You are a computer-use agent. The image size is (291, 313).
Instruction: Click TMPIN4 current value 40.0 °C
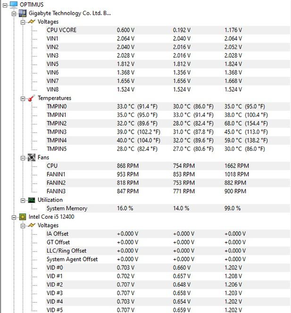pyautogui.click(x=125, y=140)
